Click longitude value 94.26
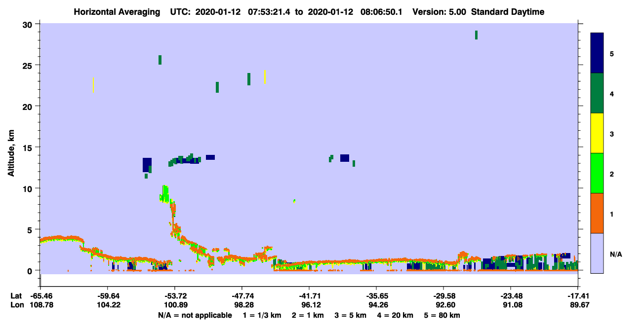Screen dimensions: 642x329 (x=376, y=305)
